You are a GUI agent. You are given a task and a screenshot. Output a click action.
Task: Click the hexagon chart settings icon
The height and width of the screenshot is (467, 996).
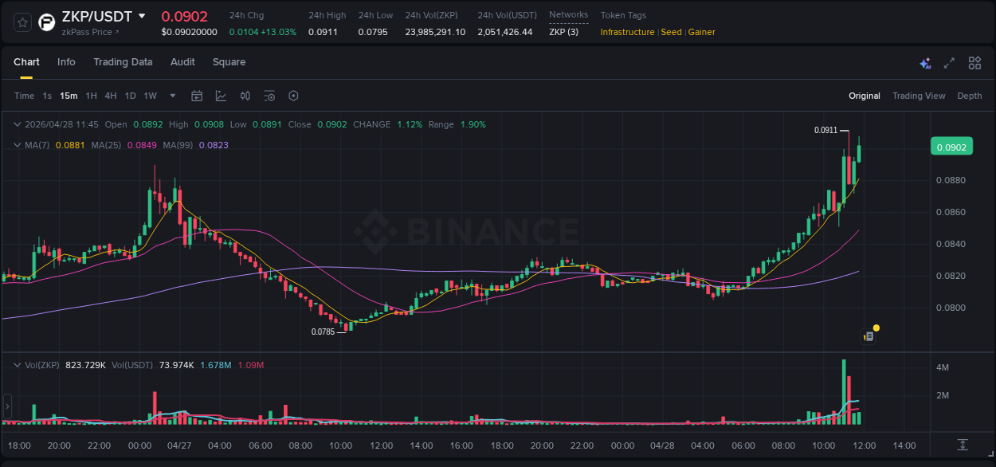point(293,96)
